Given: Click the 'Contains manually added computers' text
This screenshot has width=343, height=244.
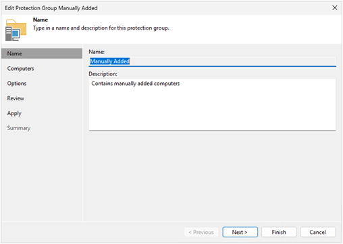Looking at the screenshot, I should [136, 84].
